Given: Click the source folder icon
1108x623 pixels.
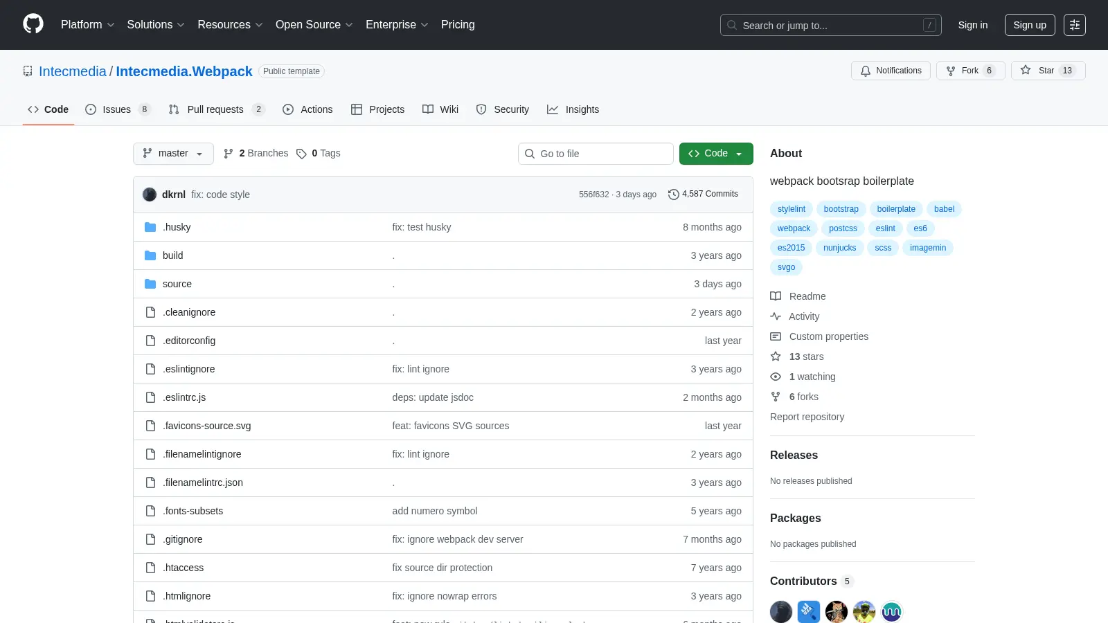Looking at the screenshot, I should pos(150,284).
